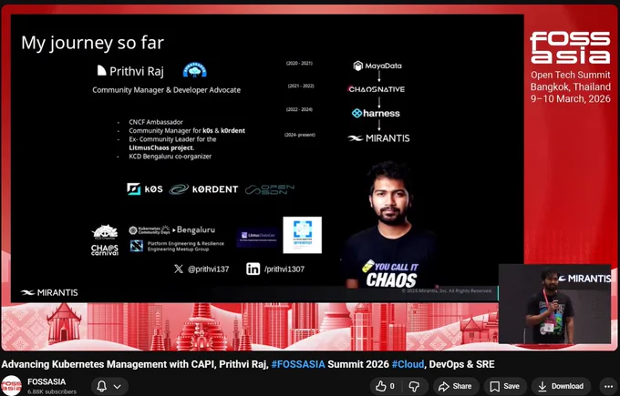The image size is (620, 396).
Task: Click the '6.88K subscribers' text
Action: tap(52, 391)
